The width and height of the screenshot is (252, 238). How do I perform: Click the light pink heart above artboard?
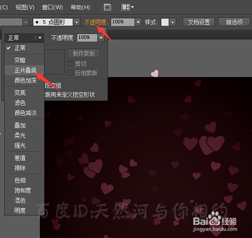tap(155, 73)
